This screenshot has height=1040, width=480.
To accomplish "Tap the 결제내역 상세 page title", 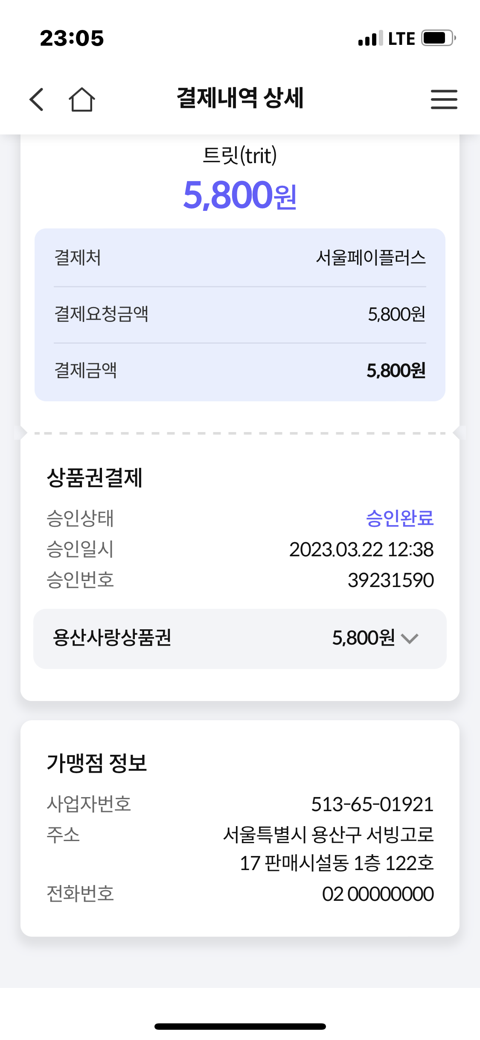I will tap(240, 98).
